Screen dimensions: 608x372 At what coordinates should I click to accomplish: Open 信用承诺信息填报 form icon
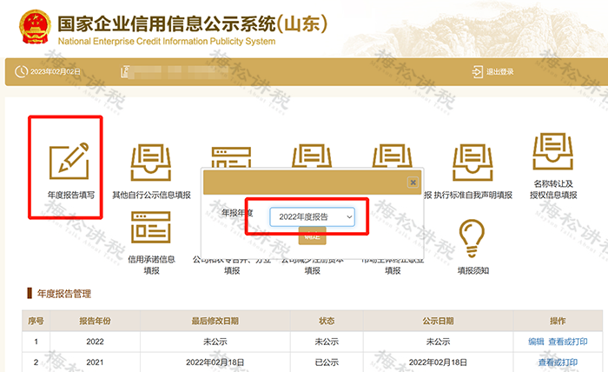[151, 228]
